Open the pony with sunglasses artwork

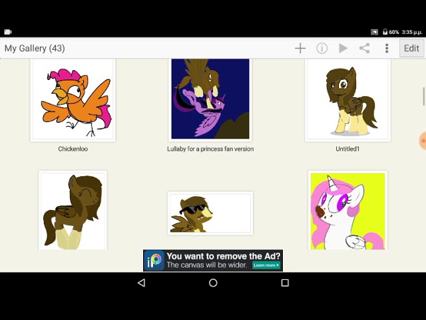coord(210,213)
